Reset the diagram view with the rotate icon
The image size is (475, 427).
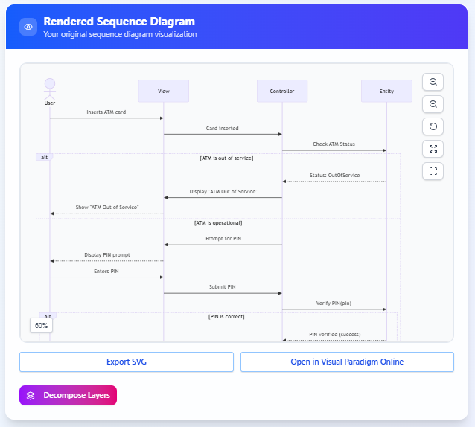pyautogui.click(x=433, y=126)
